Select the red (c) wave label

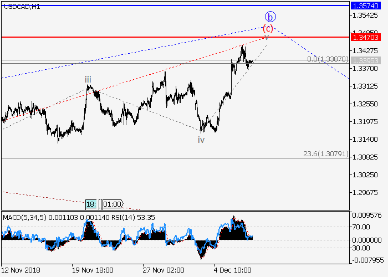(x=268, y=28)
